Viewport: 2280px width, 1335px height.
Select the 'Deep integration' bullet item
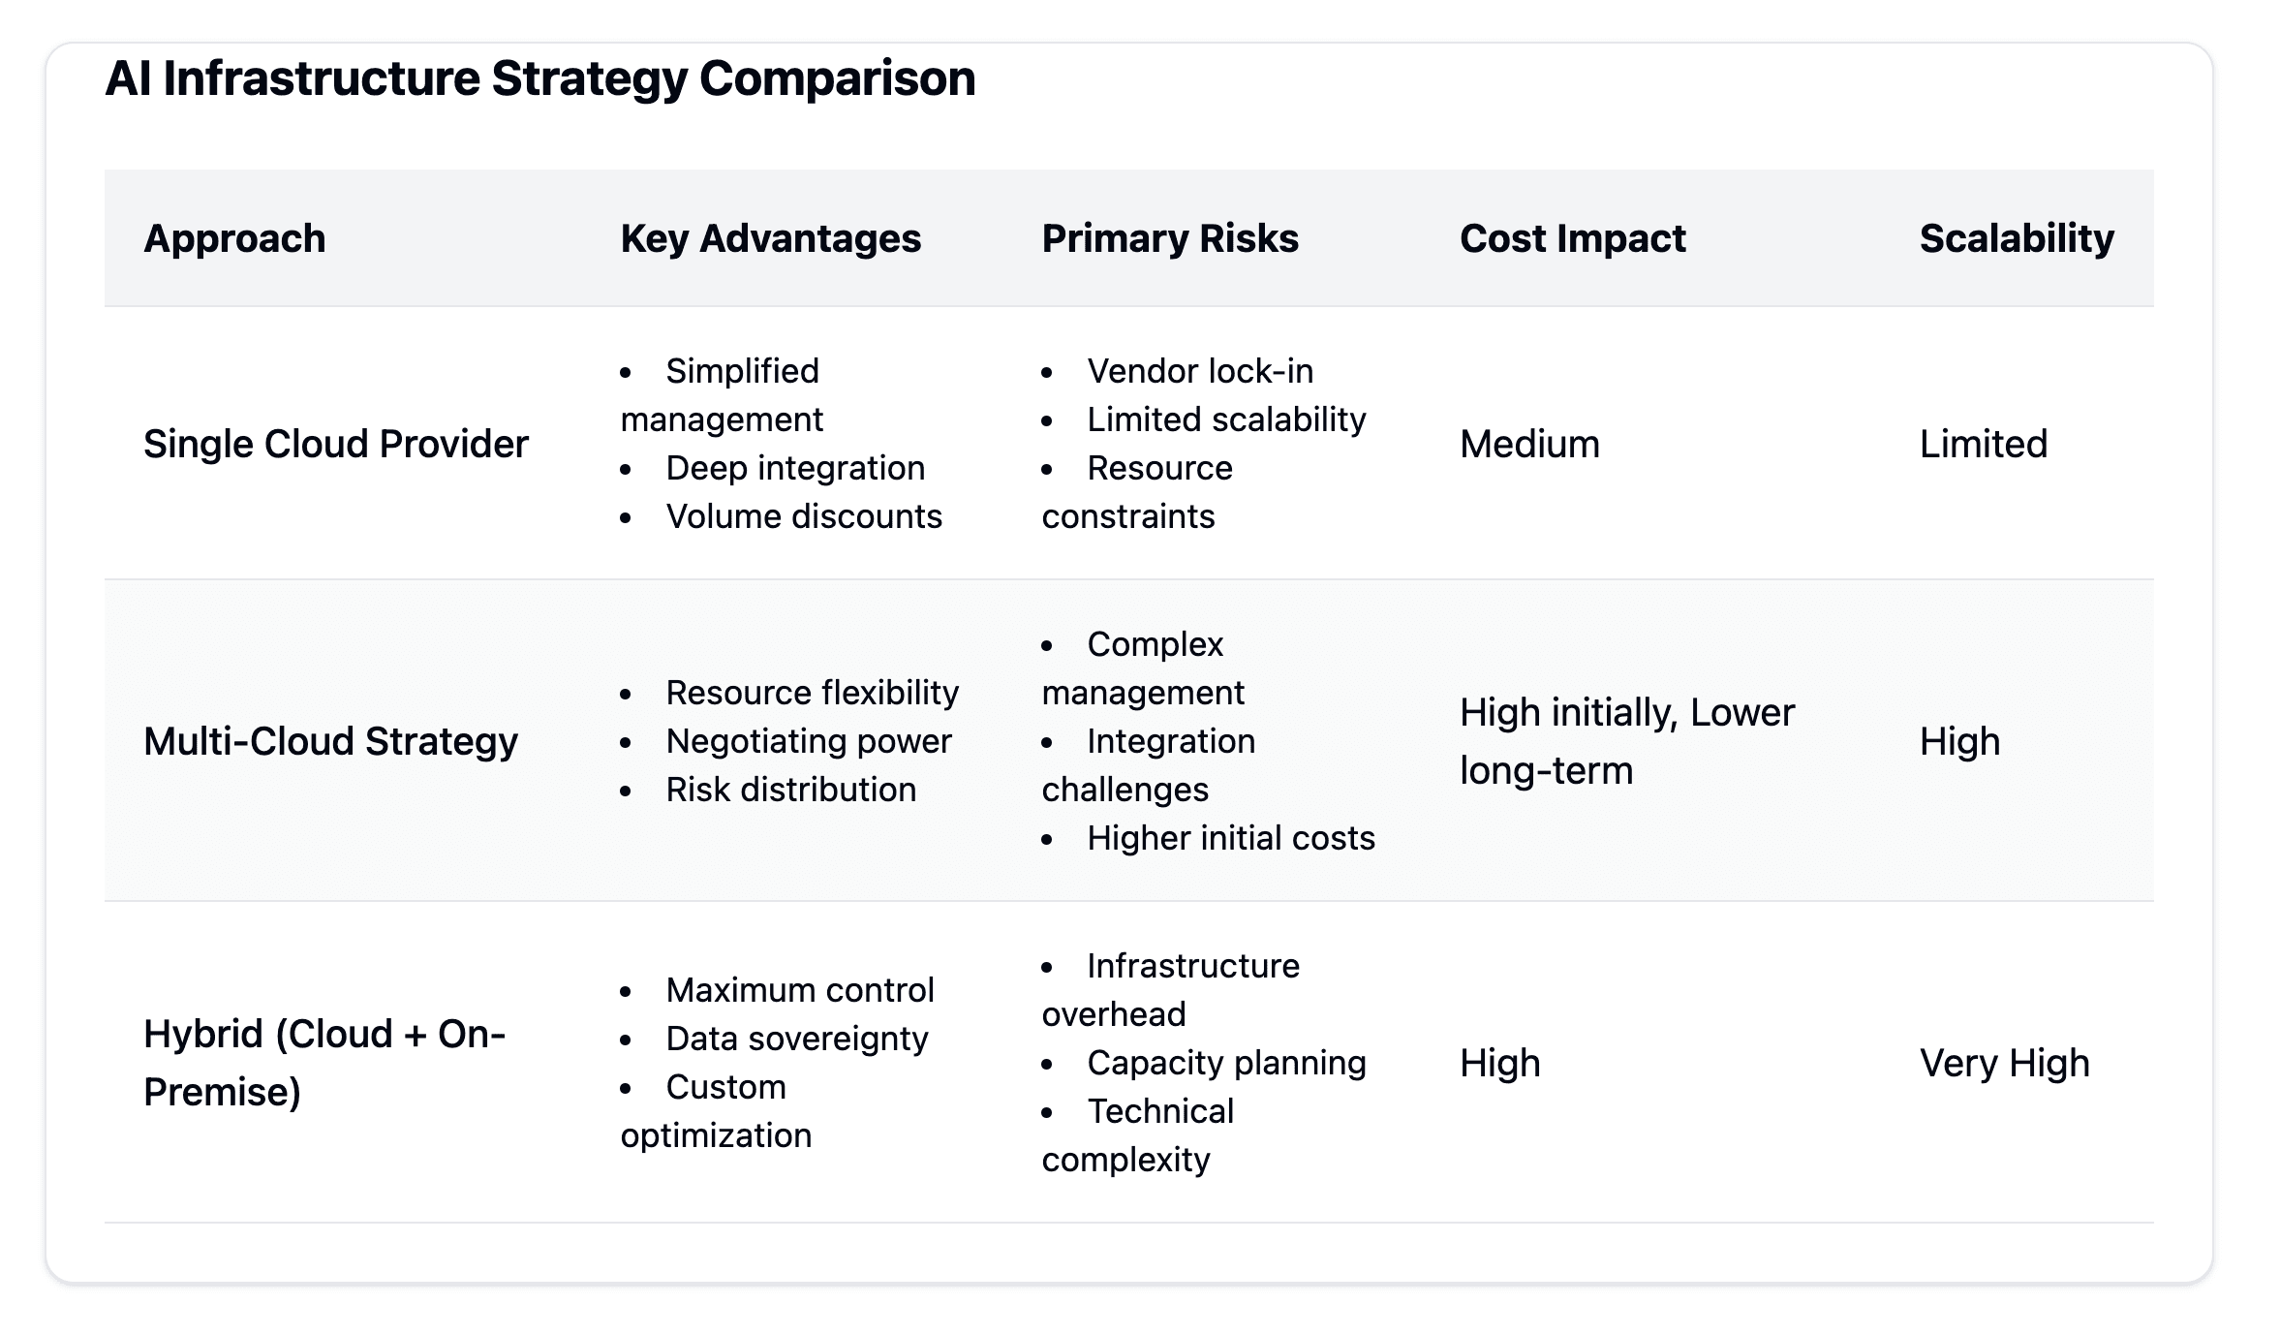coord(795,468)
